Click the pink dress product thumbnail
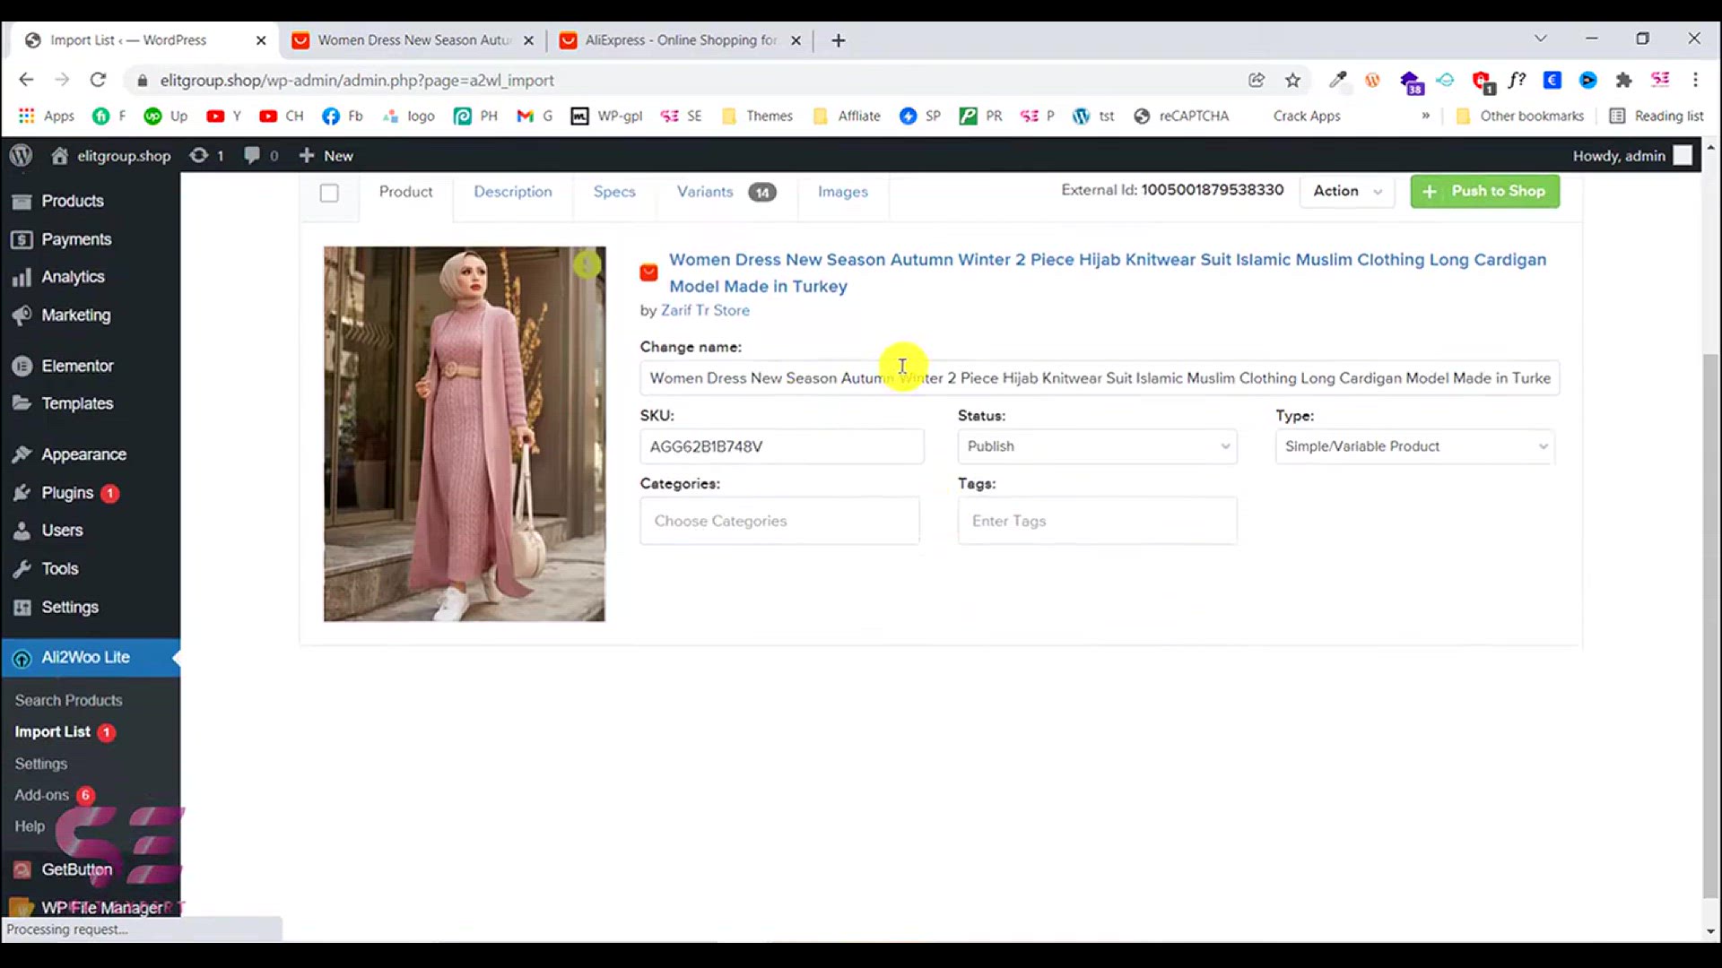 465,434
